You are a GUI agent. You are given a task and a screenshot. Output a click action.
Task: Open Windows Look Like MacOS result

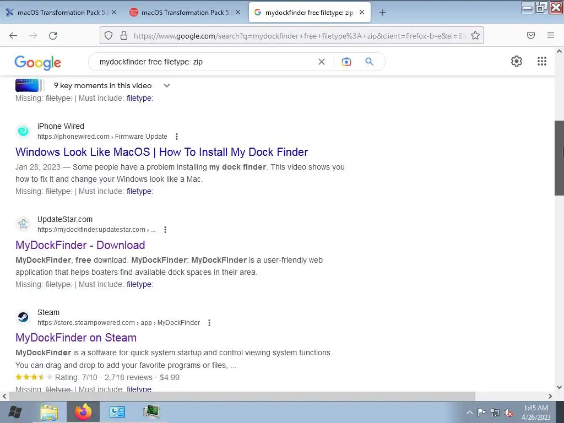[161, 152]
